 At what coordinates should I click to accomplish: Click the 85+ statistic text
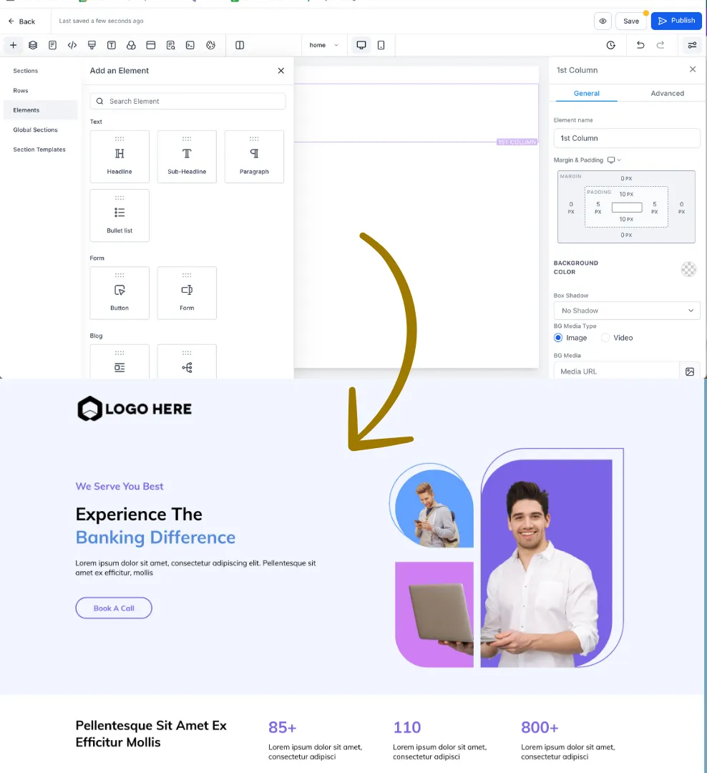tap(283, 728)
